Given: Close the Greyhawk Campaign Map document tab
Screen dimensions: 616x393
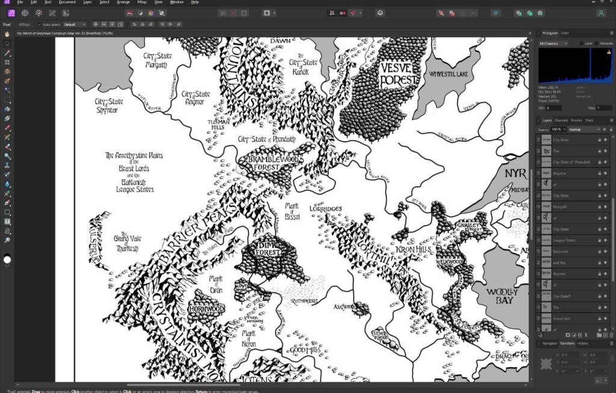Looking at the screenshot, I should click(529, 33).
